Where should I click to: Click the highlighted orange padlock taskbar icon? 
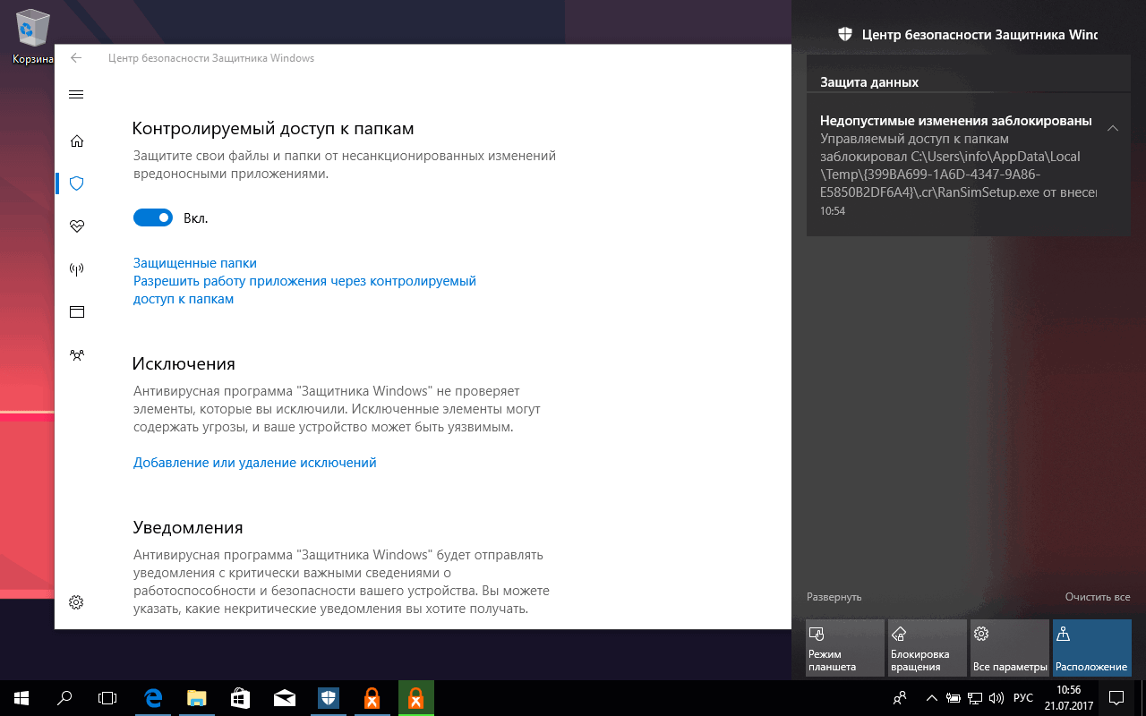pyautogui.click(x=416, y=697)
